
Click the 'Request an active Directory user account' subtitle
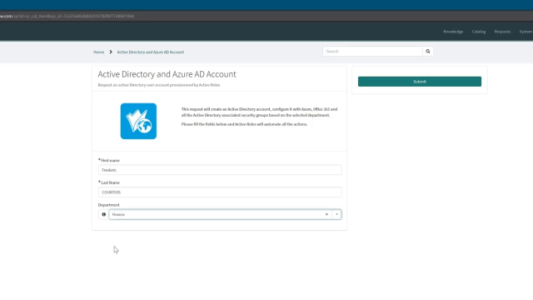coord(159,85)
